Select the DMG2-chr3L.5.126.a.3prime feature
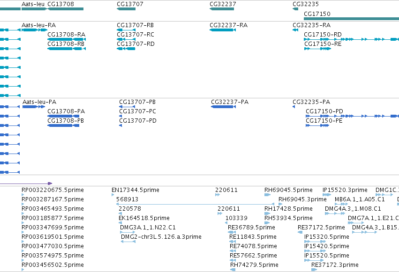Image resolution: width=399 pixels, height=272 pixels. point(128,242)
